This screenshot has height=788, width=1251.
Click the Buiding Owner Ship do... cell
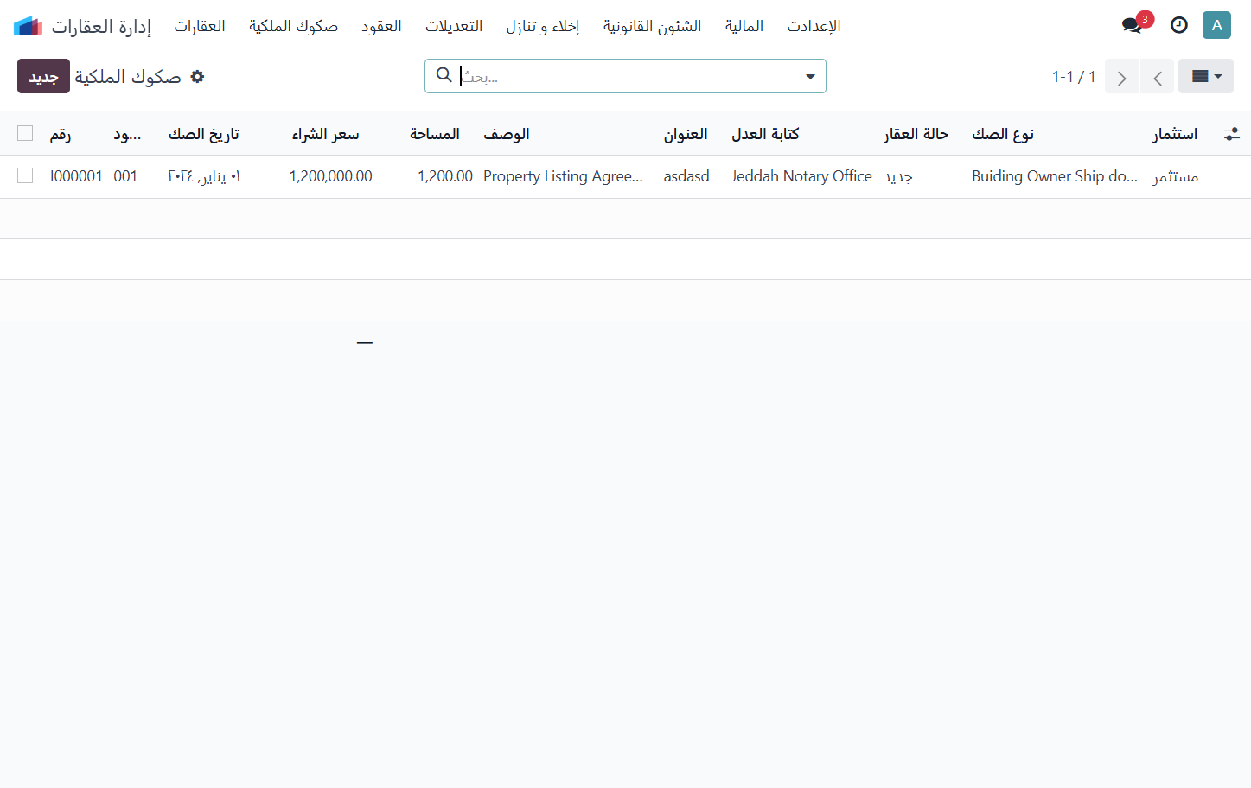tap(1055, 176)
